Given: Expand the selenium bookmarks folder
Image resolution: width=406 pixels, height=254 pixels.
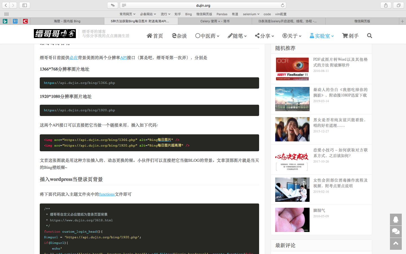Looking at the screenshot, I should point(251,14).
